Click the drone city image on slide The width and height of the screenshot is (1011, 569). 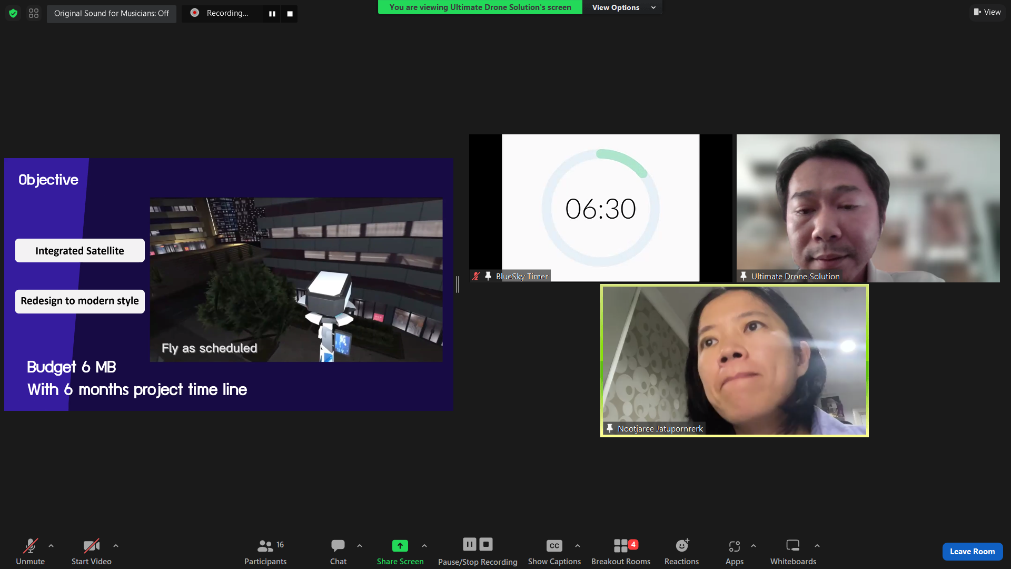pyautogui.click(x=296, y=280)
